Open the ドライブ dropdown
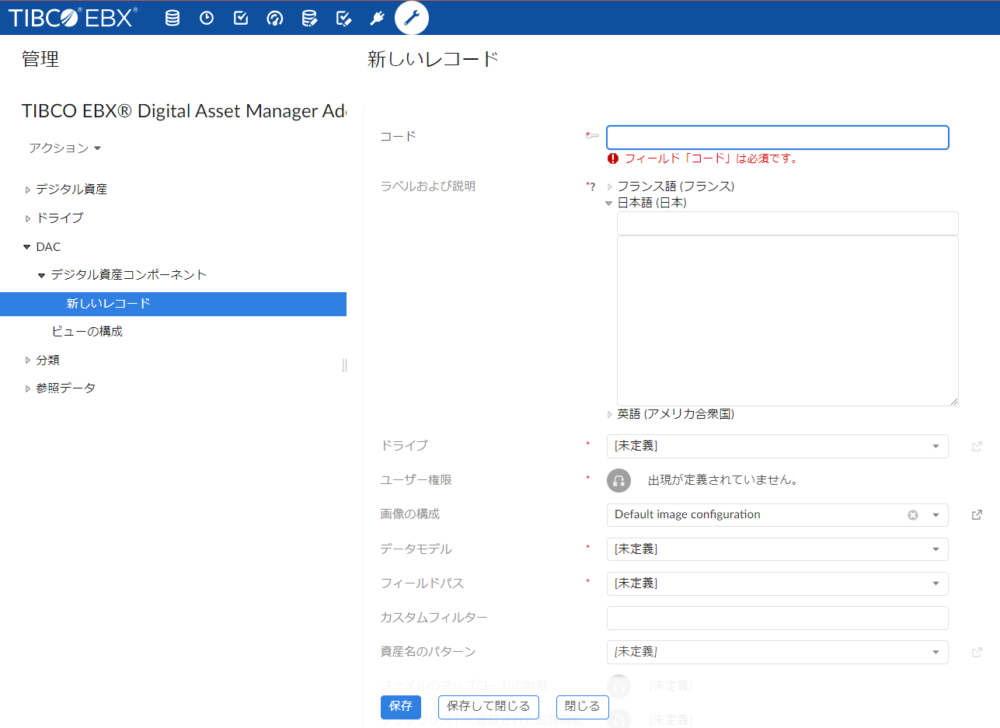1000x728 pixels. pos(777,446)
